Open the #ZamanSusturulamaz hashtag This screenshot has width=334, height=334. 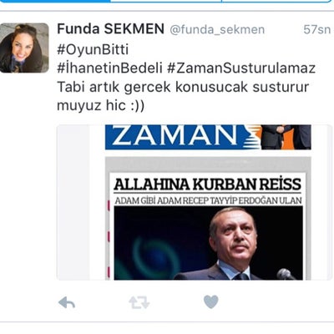pyautogui.click(x=241, y=68)
